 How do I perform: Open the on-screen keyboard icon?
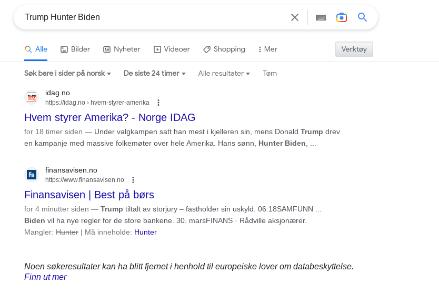coord(321,17)
